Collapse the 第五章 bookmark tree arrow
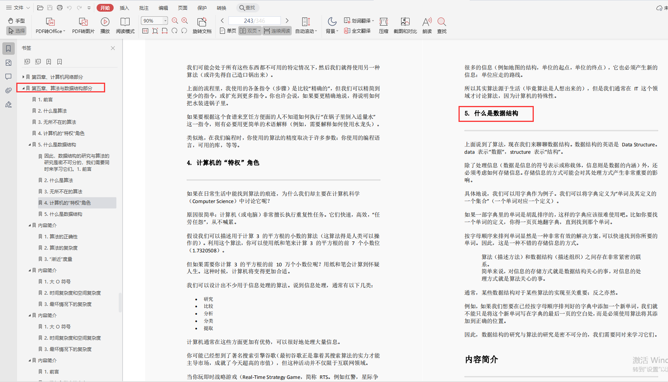668x382 pixels. point(23,88)
